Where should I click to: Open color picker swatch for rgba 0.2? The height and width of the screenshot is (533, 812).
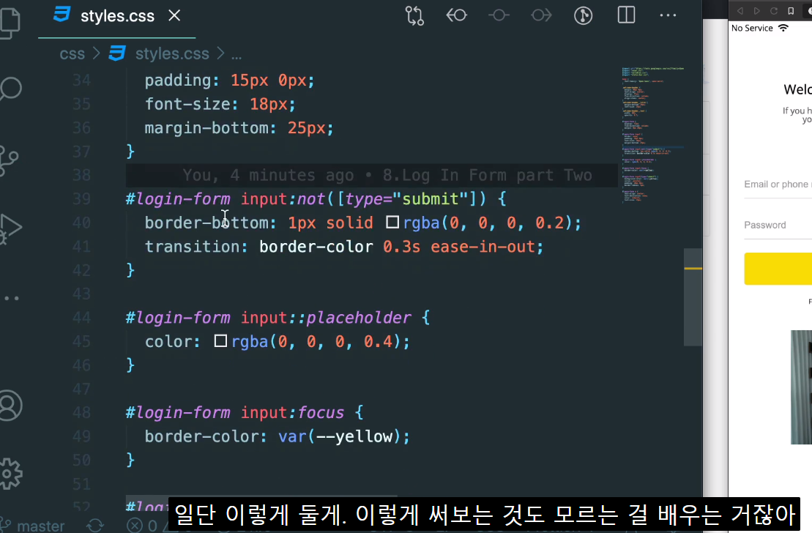pos(392,223)
